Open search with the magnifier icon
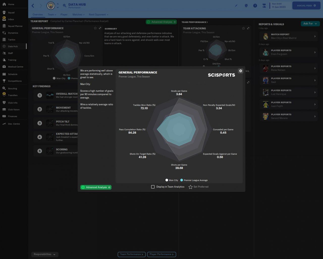Screen dimensions: 323x259 pos(64,6)
